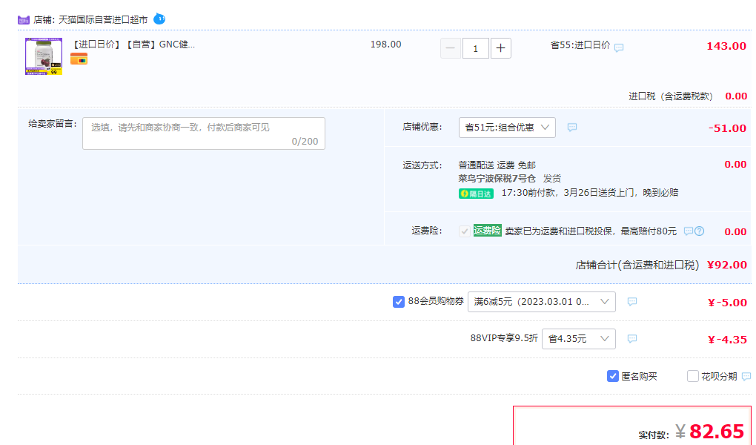Click the shop discount amount -51.00
Viewport: 756px width, 445px height.
click(x=728, y=128)
